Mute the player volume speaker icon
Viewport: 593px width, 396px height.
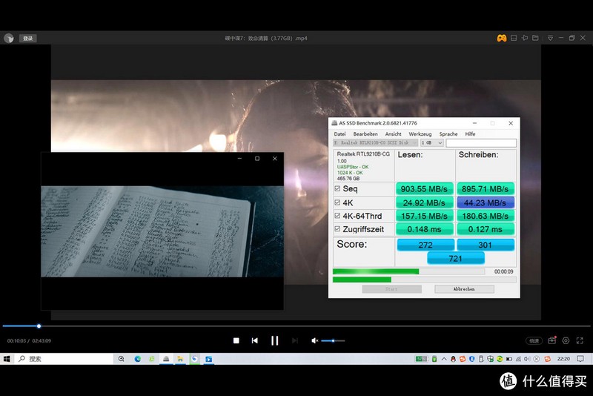314,341
